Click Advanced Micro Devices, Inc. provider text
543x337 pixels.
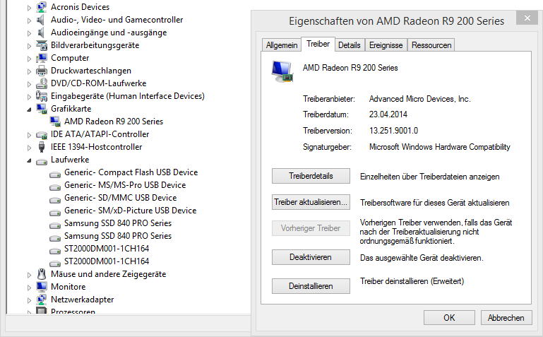[419, 99]
